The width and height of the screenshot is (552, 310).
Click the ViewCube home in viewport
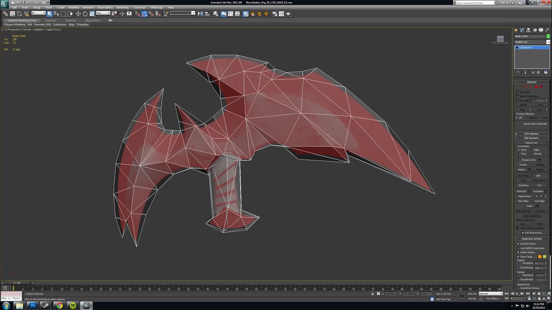click(500, 39)
